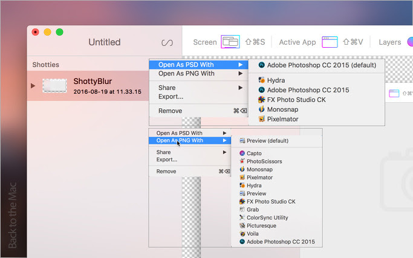Pick FX Photo Studio CK in PSD submenu

coord(317,100)
